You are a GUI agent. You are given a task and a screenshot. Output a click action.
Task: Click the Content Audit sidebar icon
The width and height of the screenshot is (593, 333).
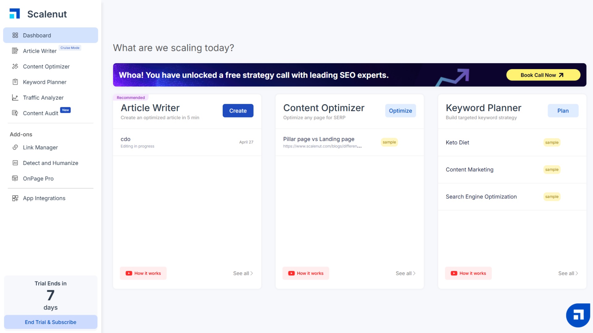point(15,113)
